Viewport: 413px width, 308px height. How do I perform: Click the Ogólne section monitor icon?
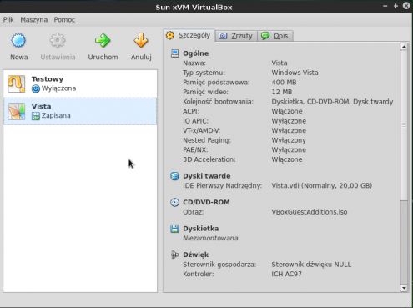pyautogui.click(x=174, y=53)
